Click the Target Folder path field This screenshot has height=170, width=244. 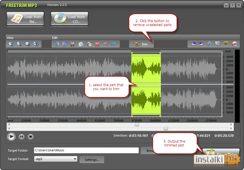tap(86, 150)
